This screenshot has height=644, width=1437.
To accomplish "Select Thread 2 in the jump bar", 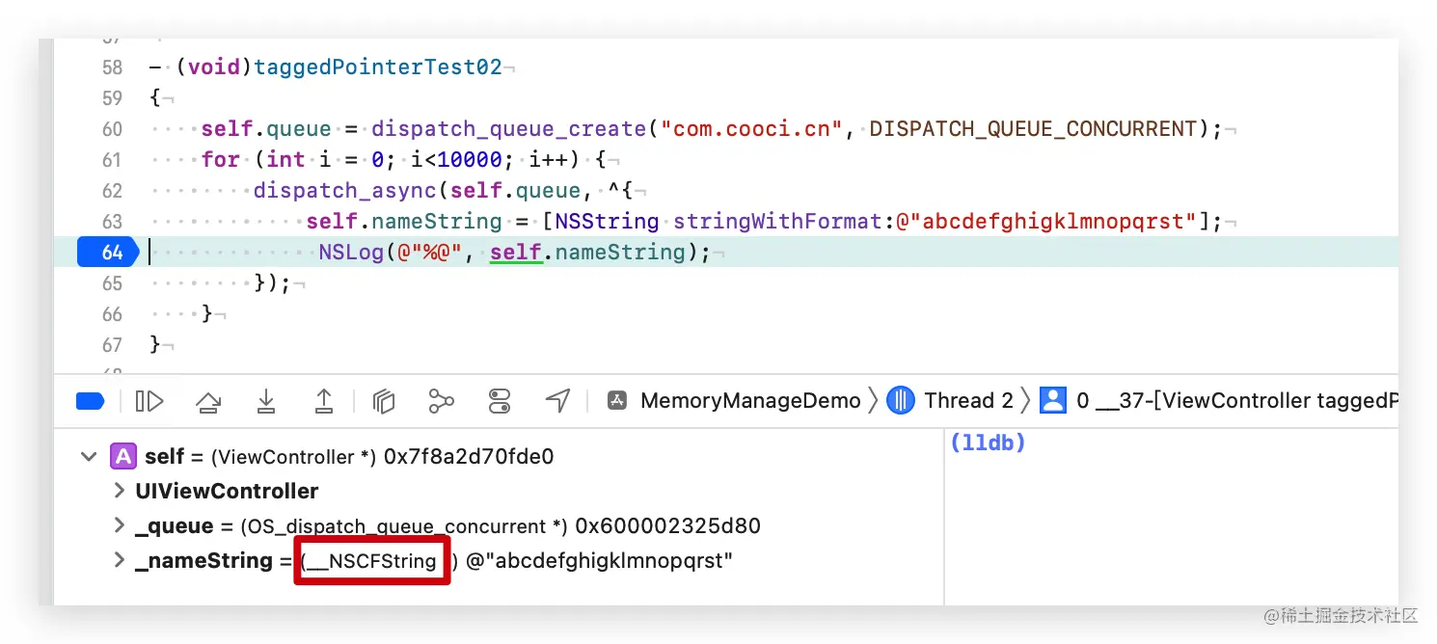I will (965, 400).
